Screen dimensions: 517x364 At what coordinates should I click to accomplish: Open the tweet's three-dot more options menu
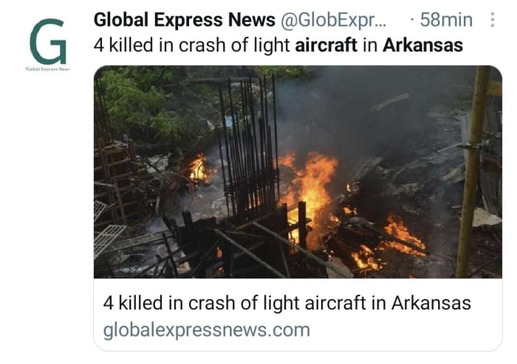(492, 20)
